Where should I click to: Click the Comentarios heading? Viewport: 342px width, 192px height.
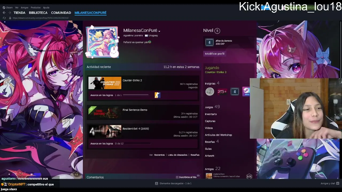95,177
